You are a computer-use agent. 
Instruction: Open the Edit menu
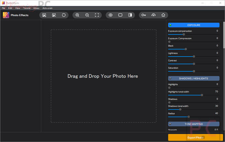(10, 8)
